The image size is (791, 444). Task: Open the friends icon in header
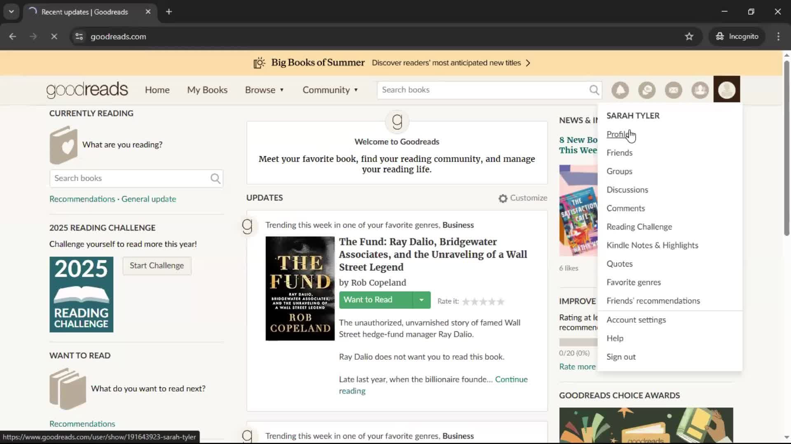coord(700,90)
